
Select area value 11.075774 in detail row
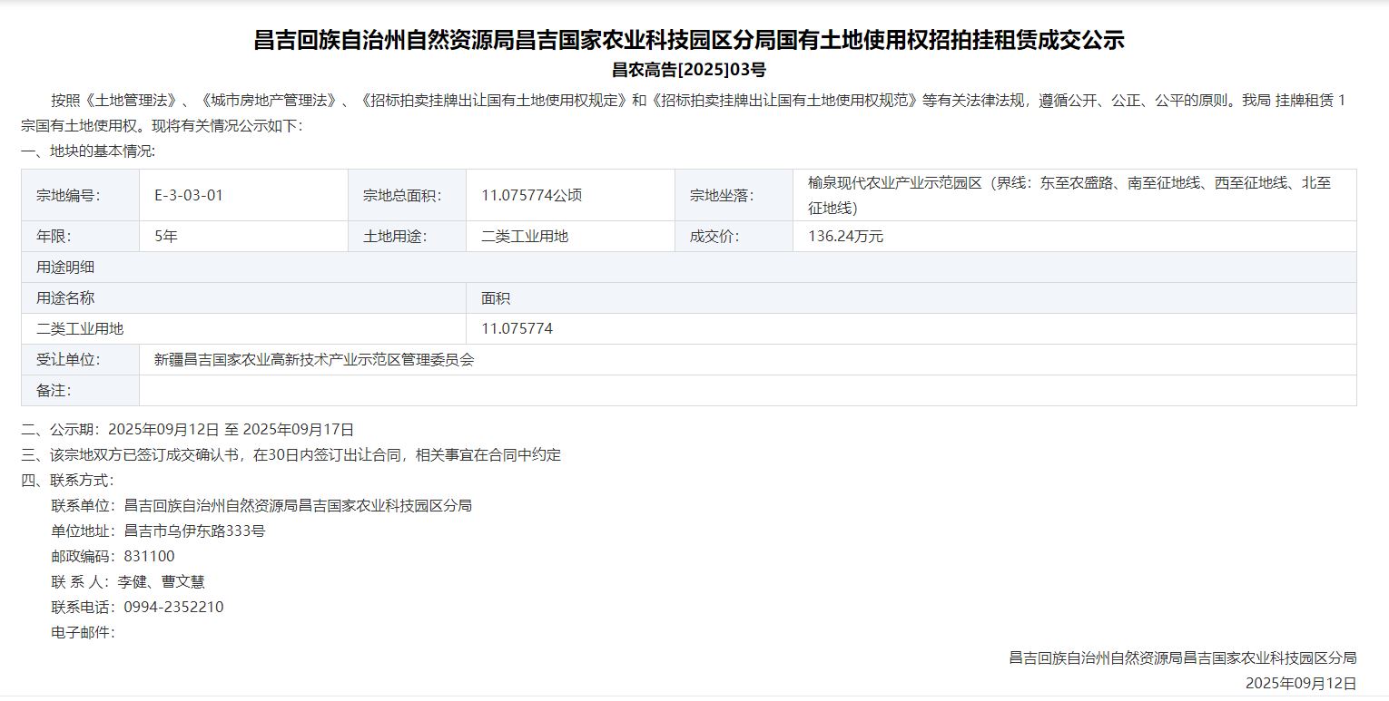click(x=517, y=329)
